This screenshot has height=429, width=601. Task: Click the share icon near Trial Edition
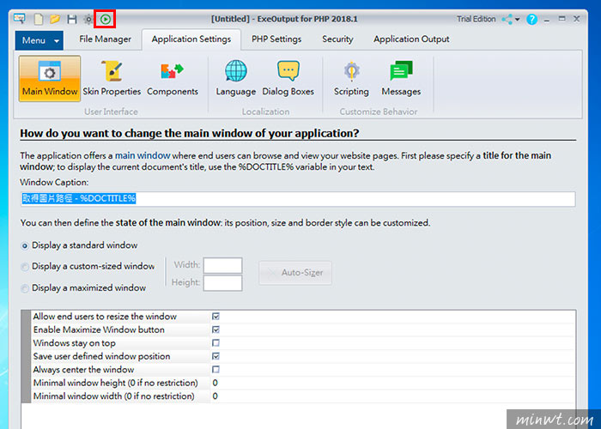coord(507,19)
